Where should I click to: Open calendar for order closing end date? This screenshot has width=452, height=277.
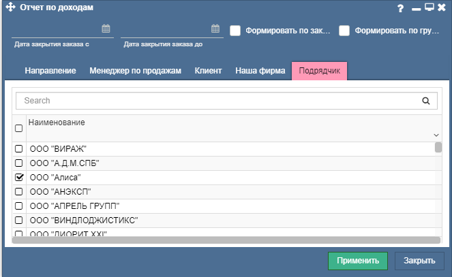[215, 29]
